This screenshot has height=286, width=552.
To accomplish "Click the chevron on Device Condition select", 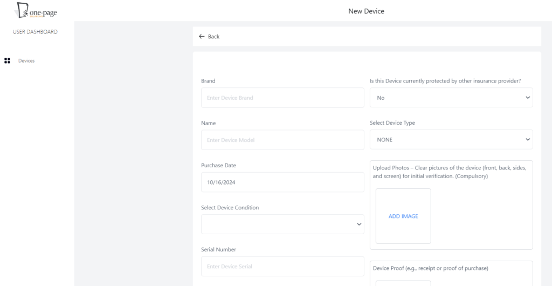I will [x=359, y=224].
